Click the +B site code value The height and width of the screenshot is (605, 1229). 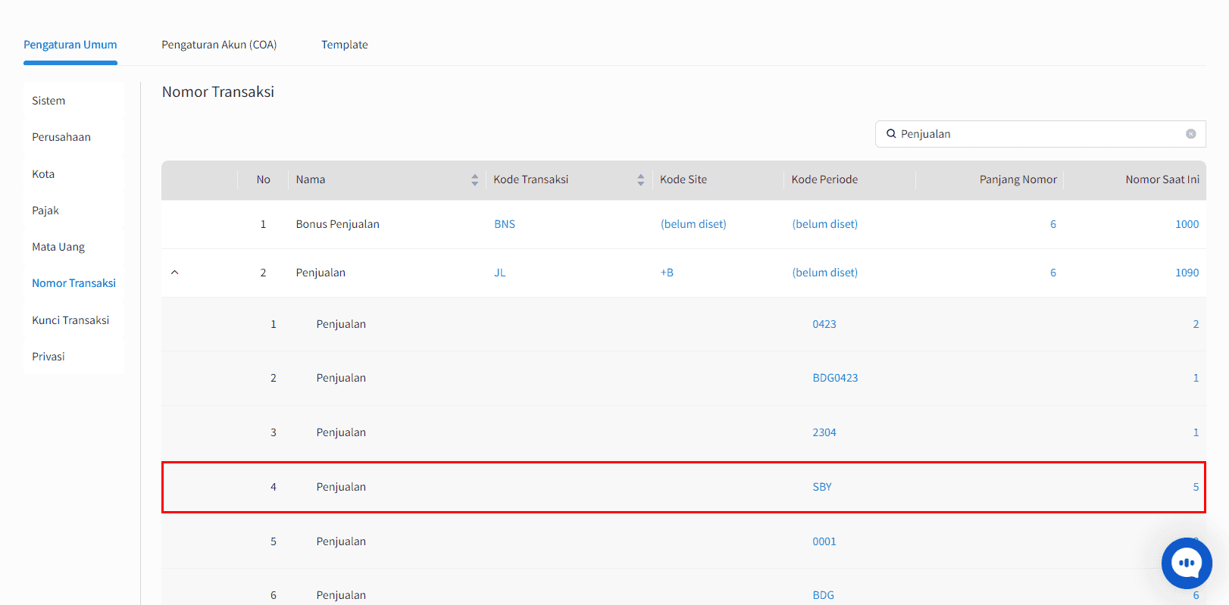click(x=667, y=273)
